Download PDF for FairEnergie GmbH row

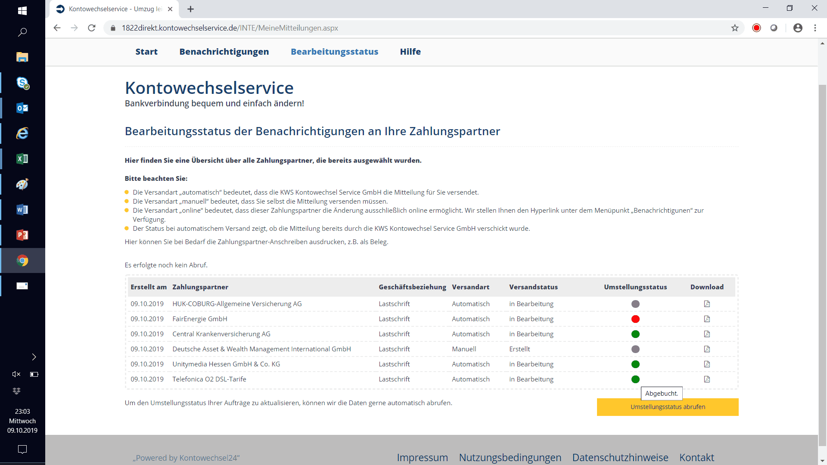pyautogui.click(x=707, y=319)
